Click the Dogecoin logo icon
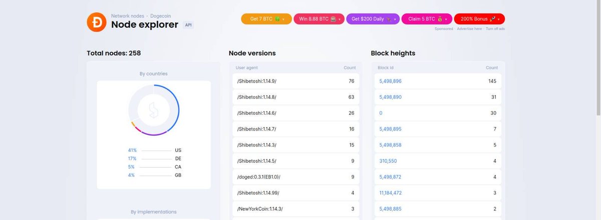The width and height of the screenshot is (601, 220). click(x=96, y=22)
